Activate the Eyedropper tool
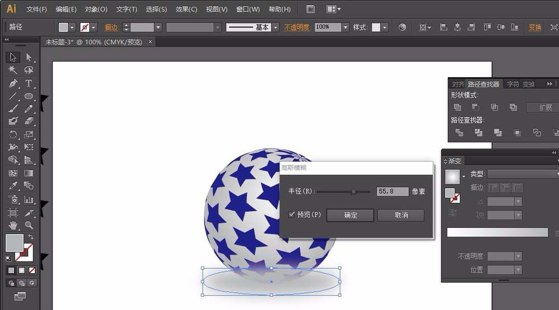The image size is (559, 310). tap(13, 185)
